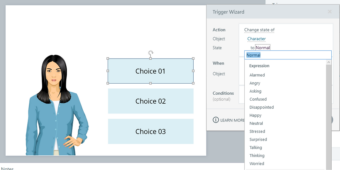The width and height of the screenshot is (340, 170).
Task: Select the Angry expression
Action: tap(255, 83)
